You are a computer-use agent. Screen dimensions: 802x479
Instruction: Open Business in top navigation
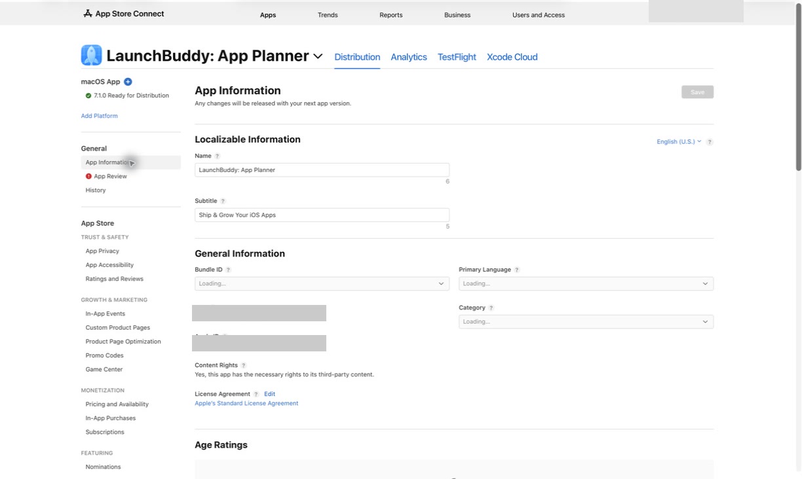point(457,15)
